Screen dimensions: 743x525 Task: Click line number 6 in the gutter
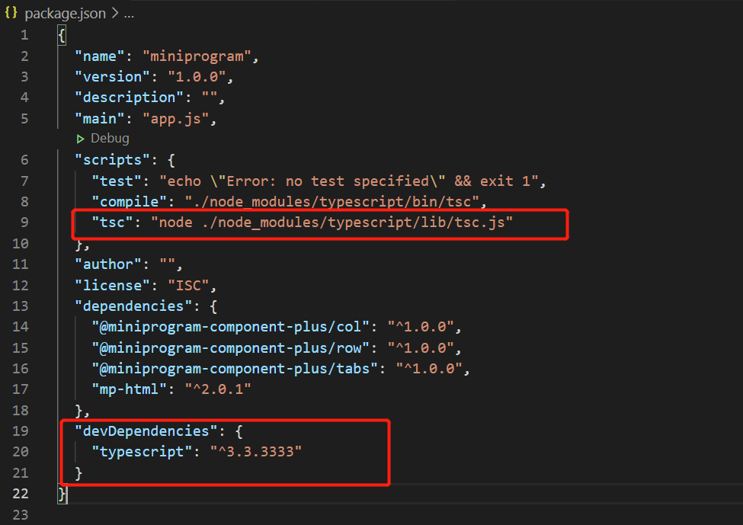pos(24,160)
